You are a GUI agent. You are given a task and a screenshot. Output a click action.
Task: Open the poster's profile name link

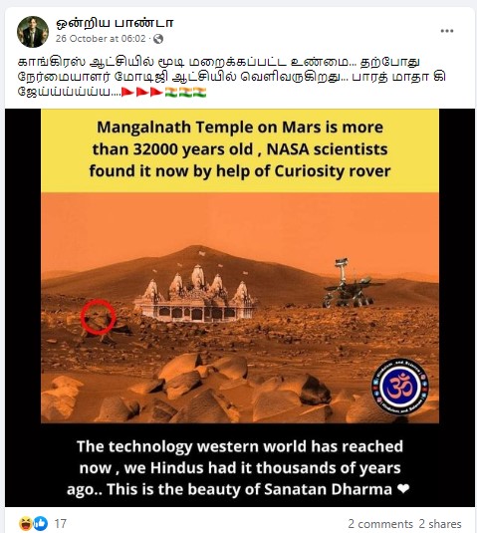(x=115, y=23)
